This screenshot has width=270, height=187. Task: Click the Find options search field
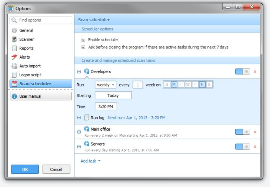[x=41, y=20]
